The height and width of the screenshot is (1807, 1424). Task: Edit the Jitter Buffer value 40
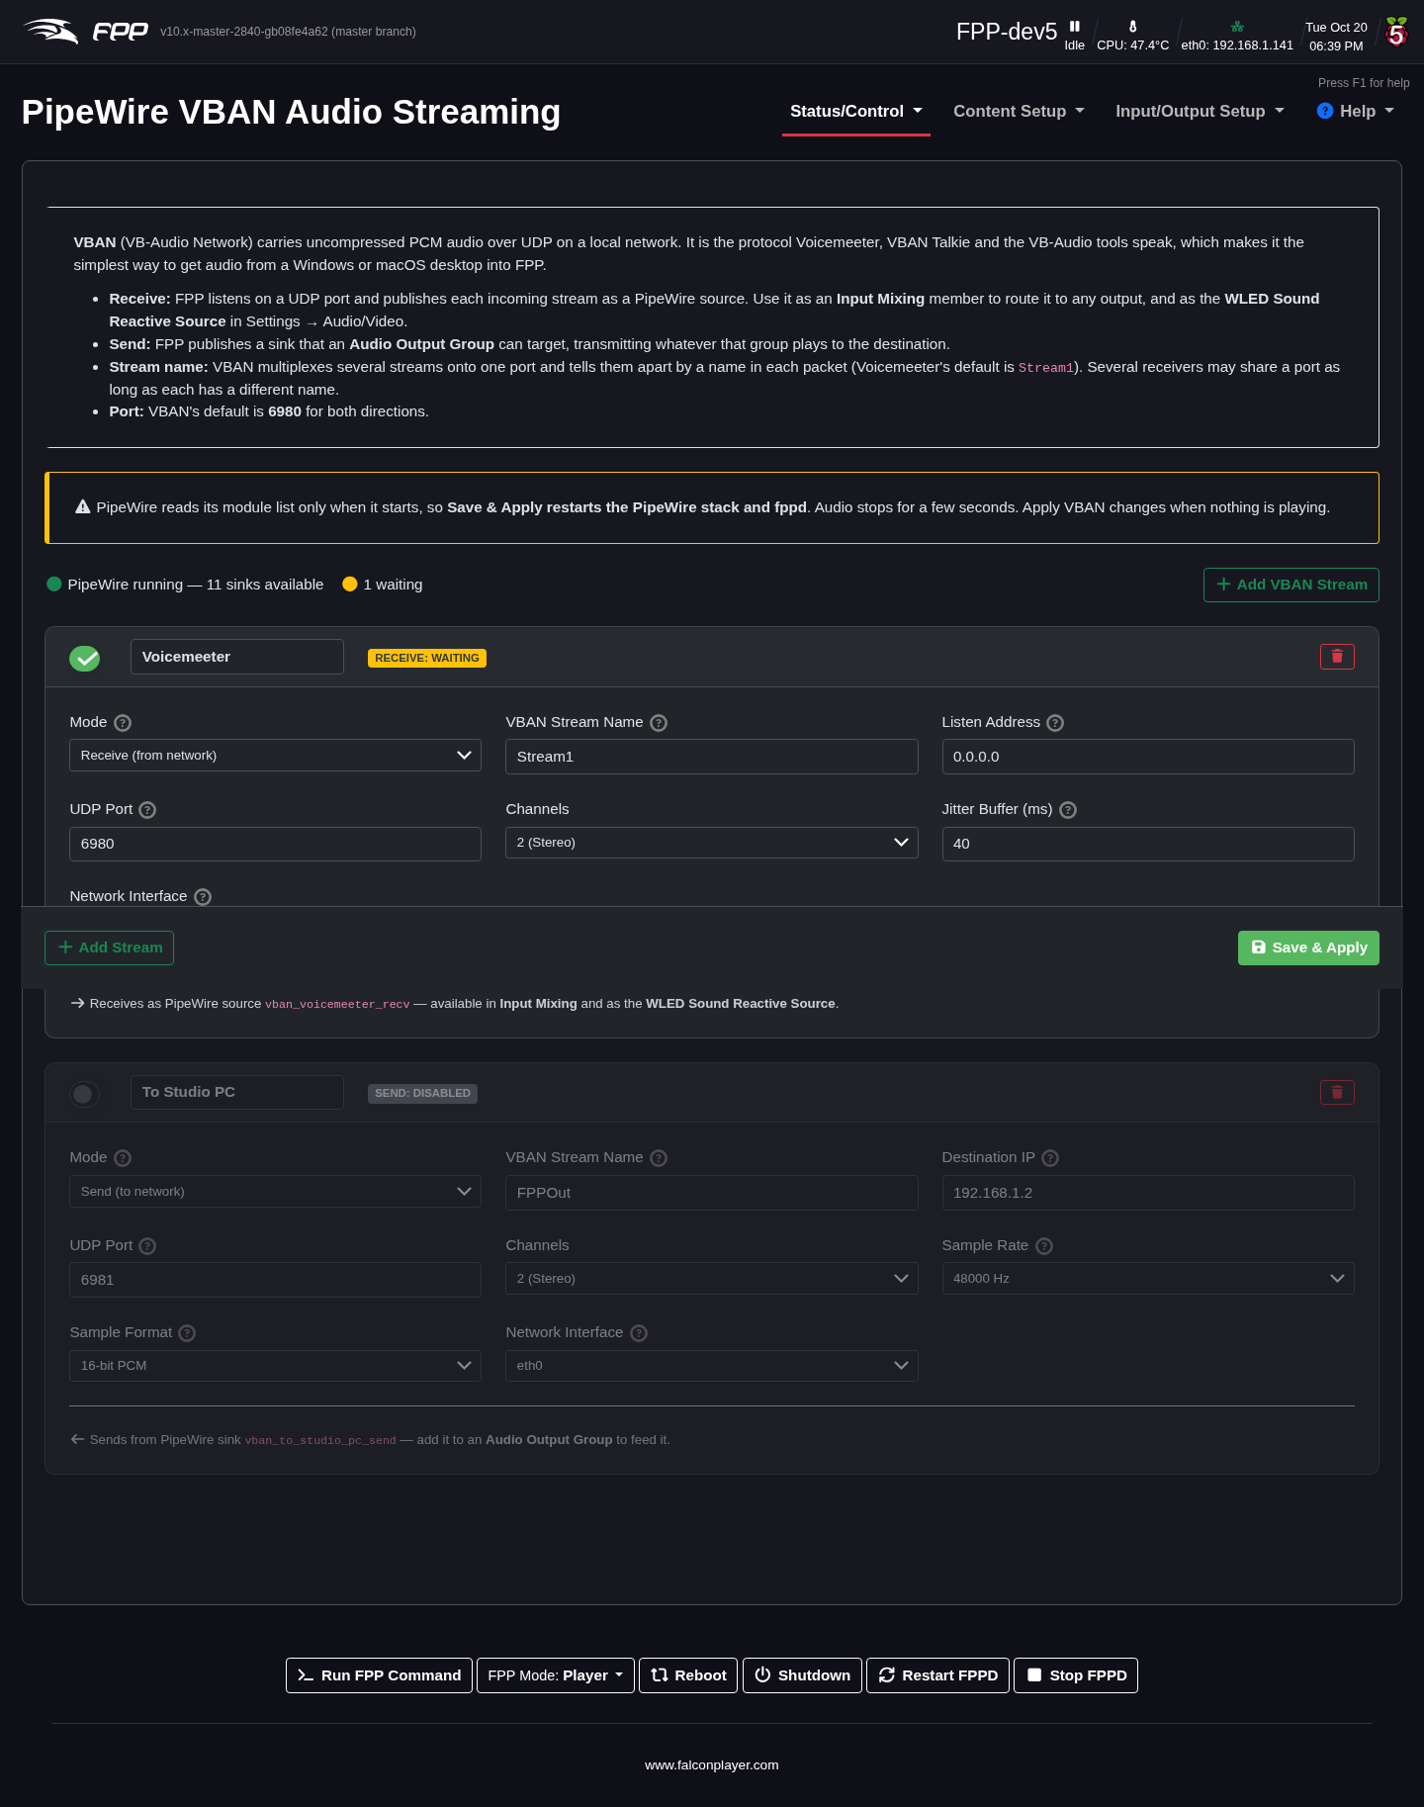point(1148,844)
